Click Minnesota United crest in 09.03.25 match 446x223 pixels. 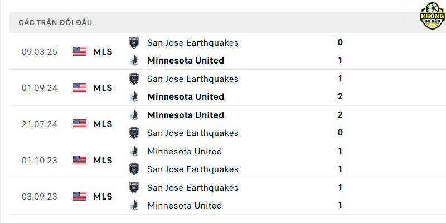(134, 60)
